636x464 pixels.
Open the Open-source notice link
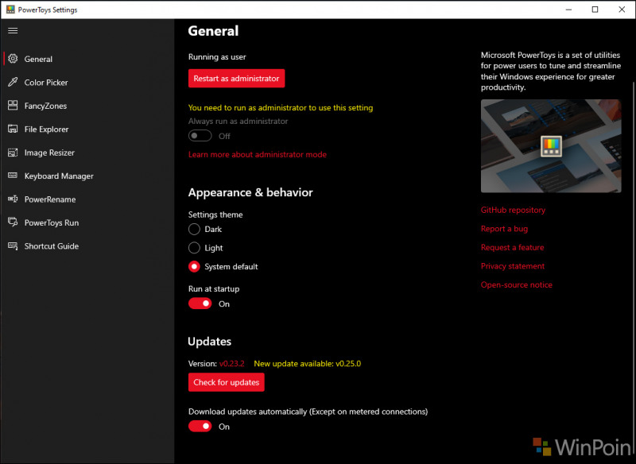pyautogui.click(x=516, y=284)
